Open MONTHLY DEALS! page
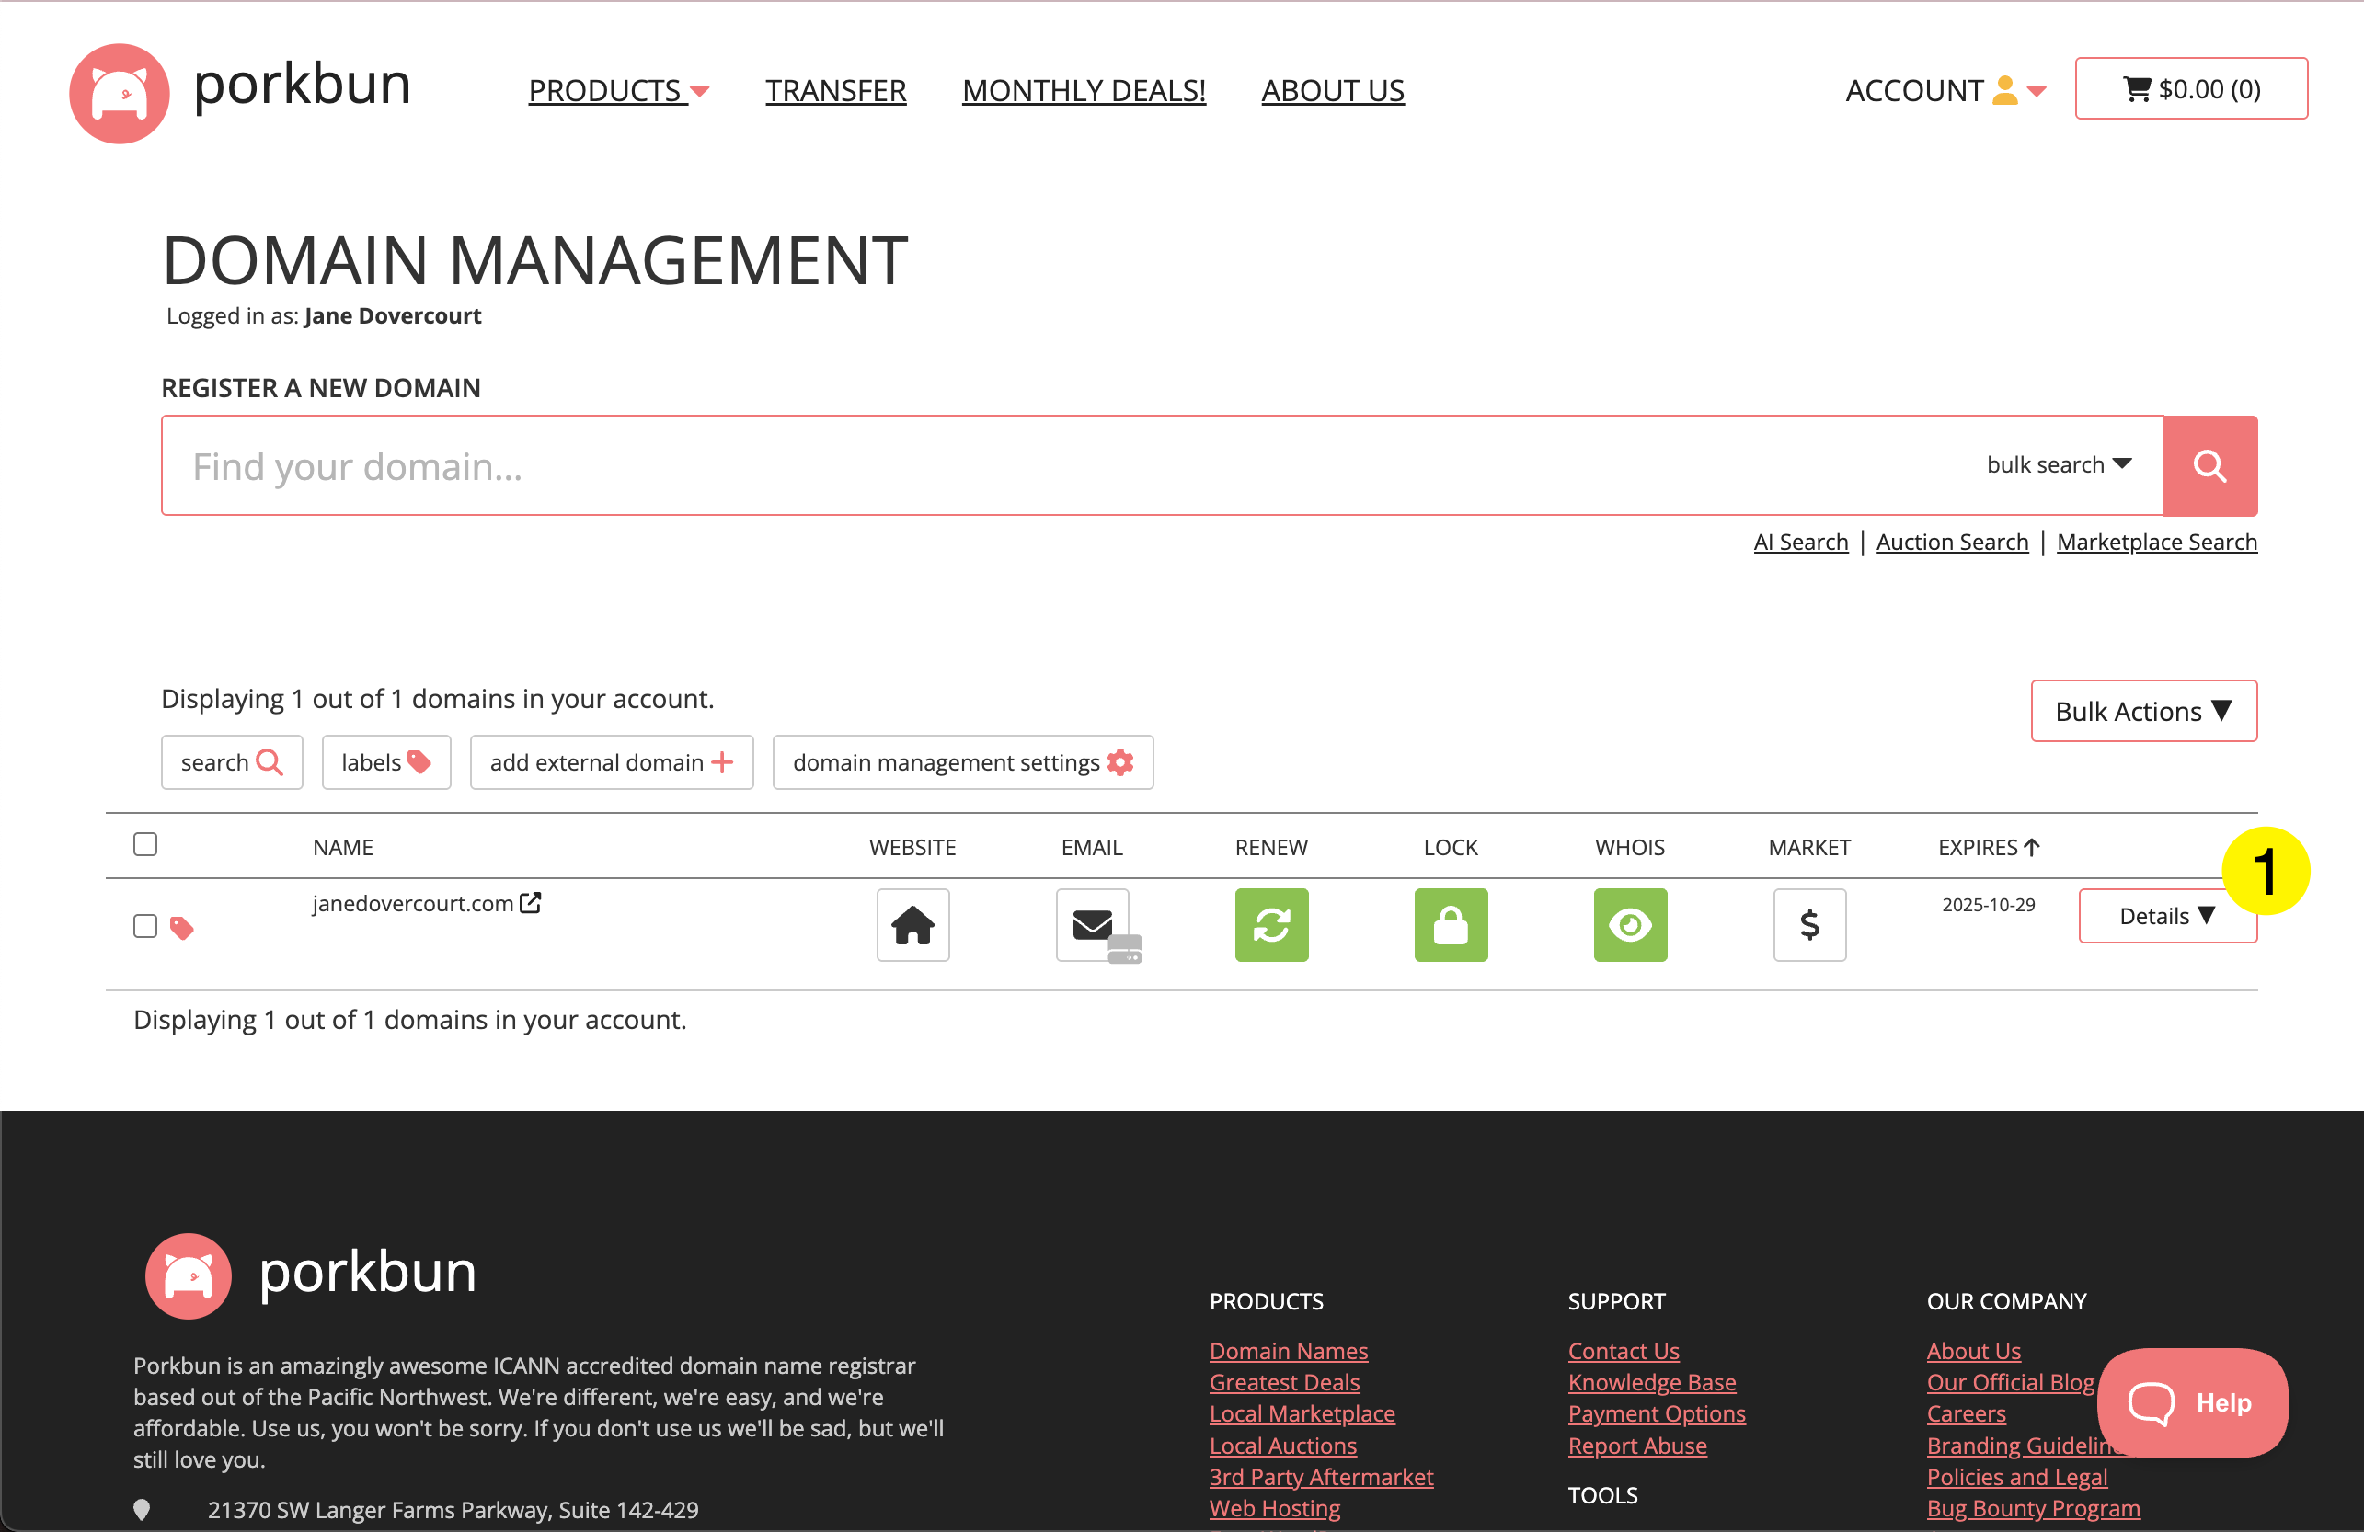This screenshot has width=2364, height=1532. (1084, 90)
